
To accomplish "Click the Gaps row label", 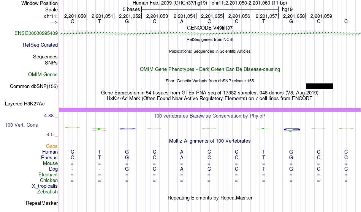I will (52, 146).
